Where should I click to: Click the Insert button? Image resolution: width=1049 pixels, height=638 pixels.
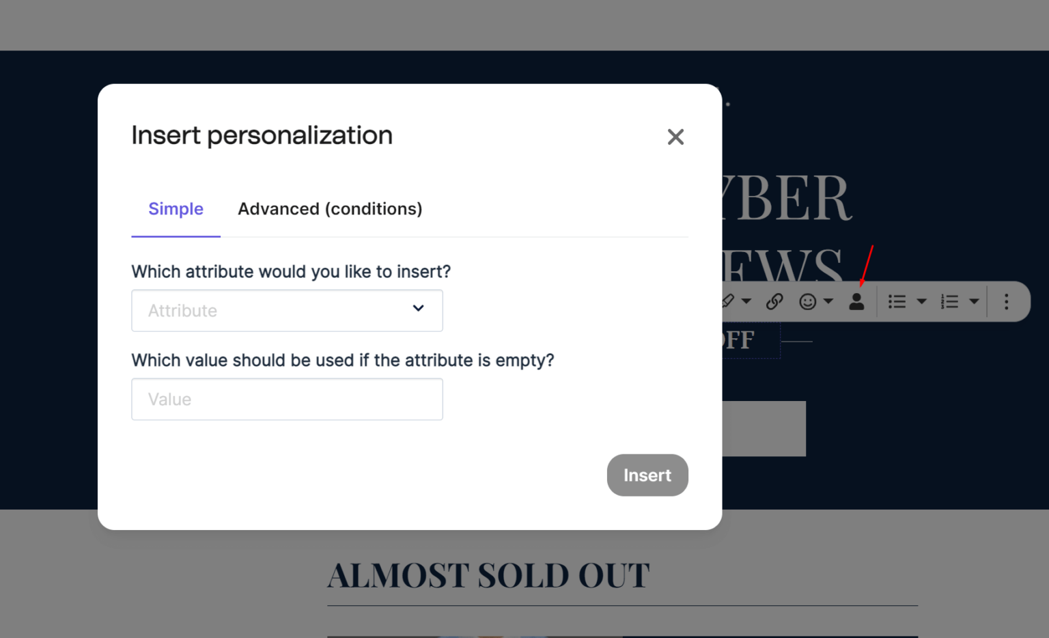point(647,475)
